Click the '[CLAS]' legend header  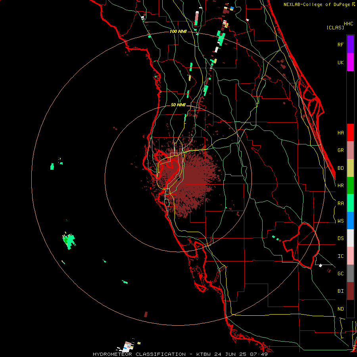coord(335,27)
